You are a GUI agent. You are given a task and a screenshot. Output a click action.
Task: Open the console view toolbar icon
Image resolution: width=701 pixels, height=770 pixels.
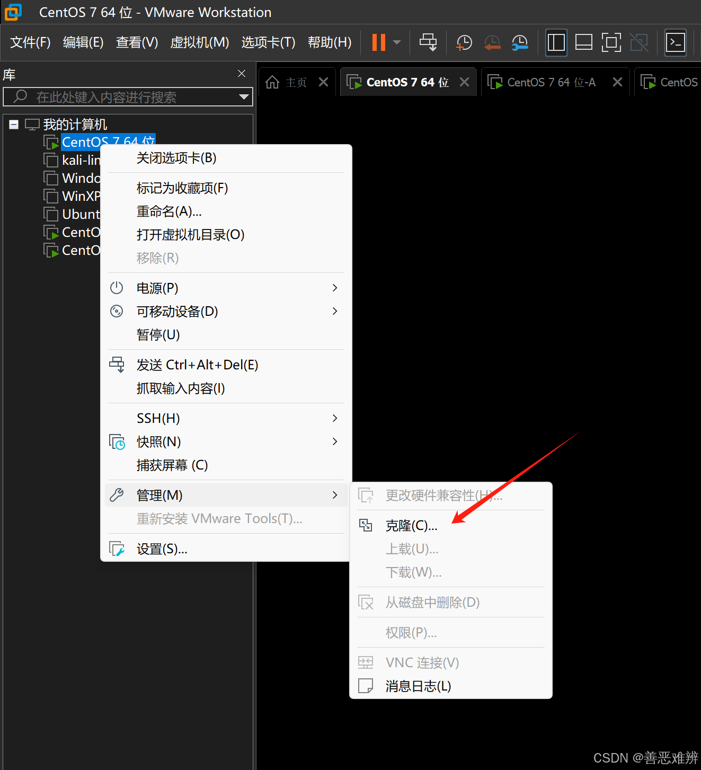click(x=676, y=42)
